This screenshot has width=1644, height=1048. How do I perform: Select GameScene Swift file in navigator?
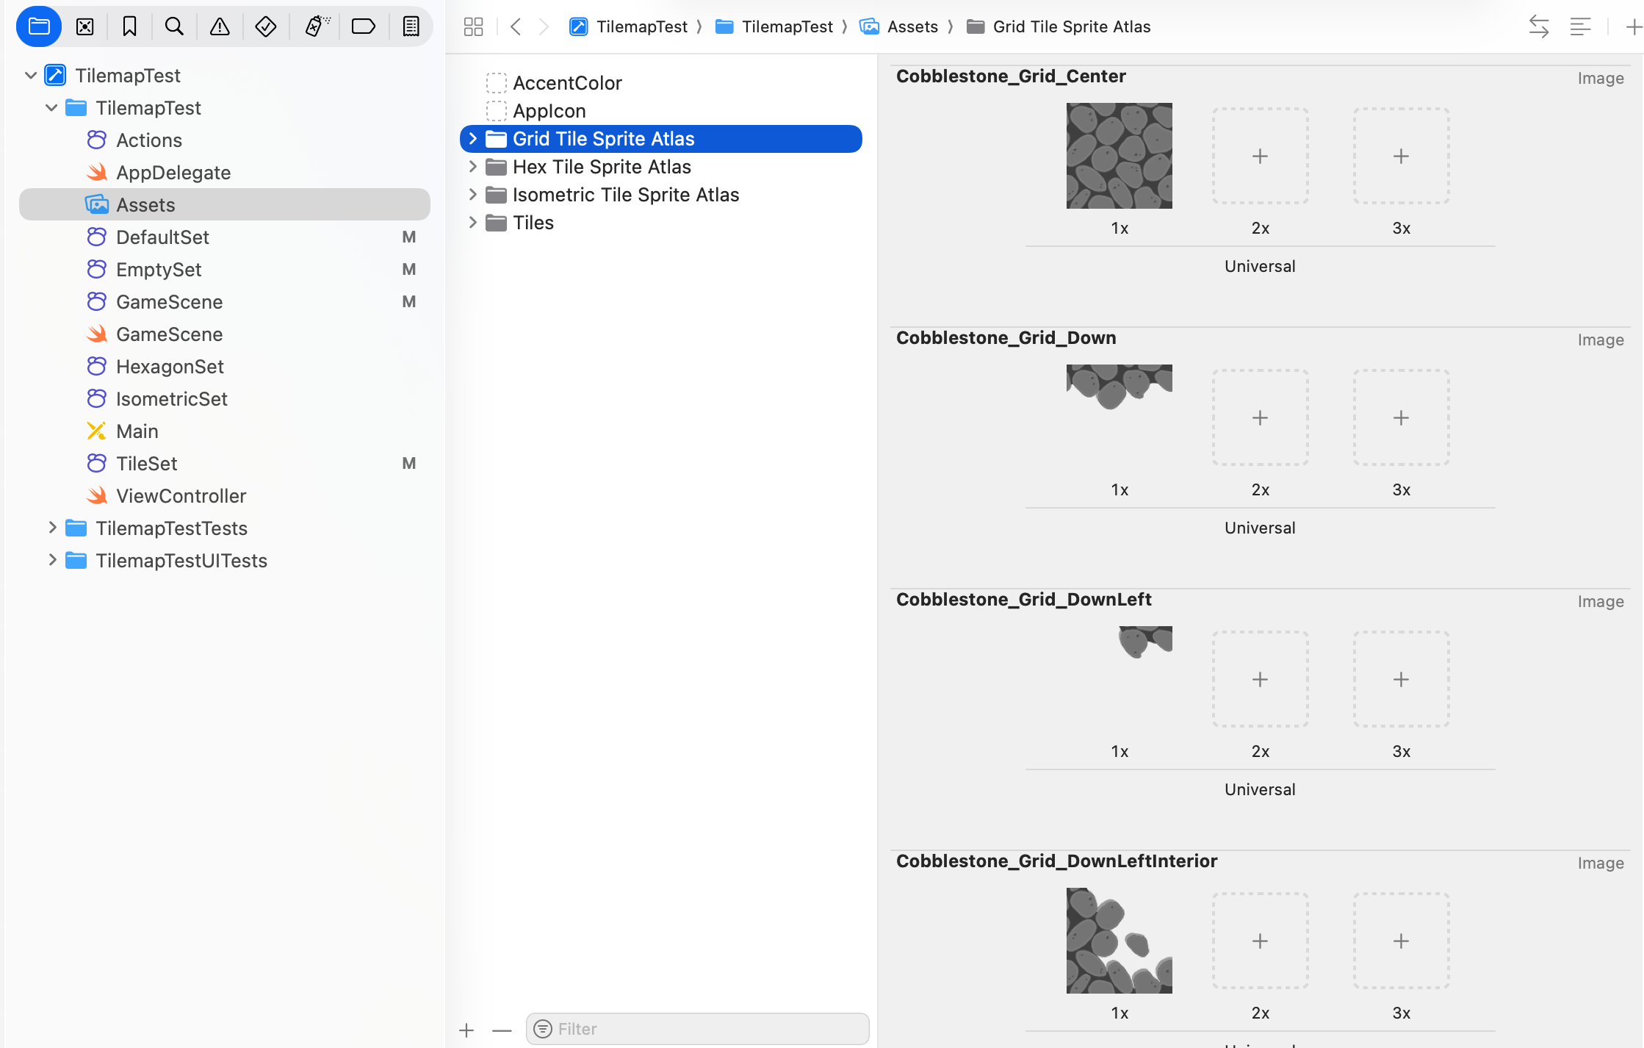coord(169,334)
